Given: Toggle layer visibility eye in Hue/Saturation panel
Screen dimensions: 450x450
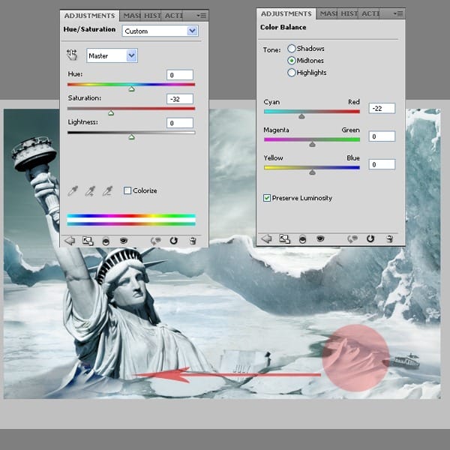Looking at the screenshot, I should point(124,241).
